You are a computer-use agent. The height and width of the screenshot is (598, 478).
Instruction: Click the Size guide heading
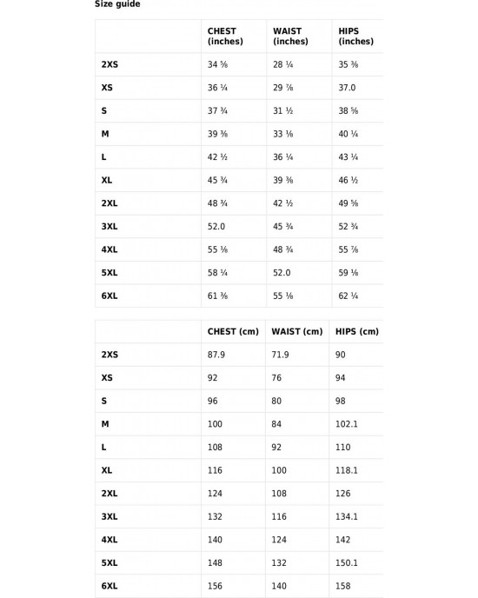pos(117,3)
